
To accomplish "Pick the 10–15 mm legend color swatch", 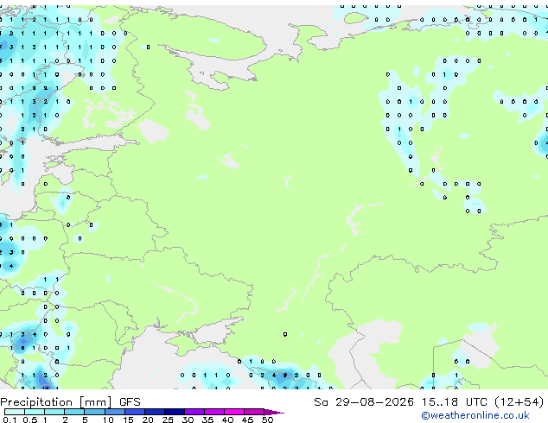I will click(115, 412).
